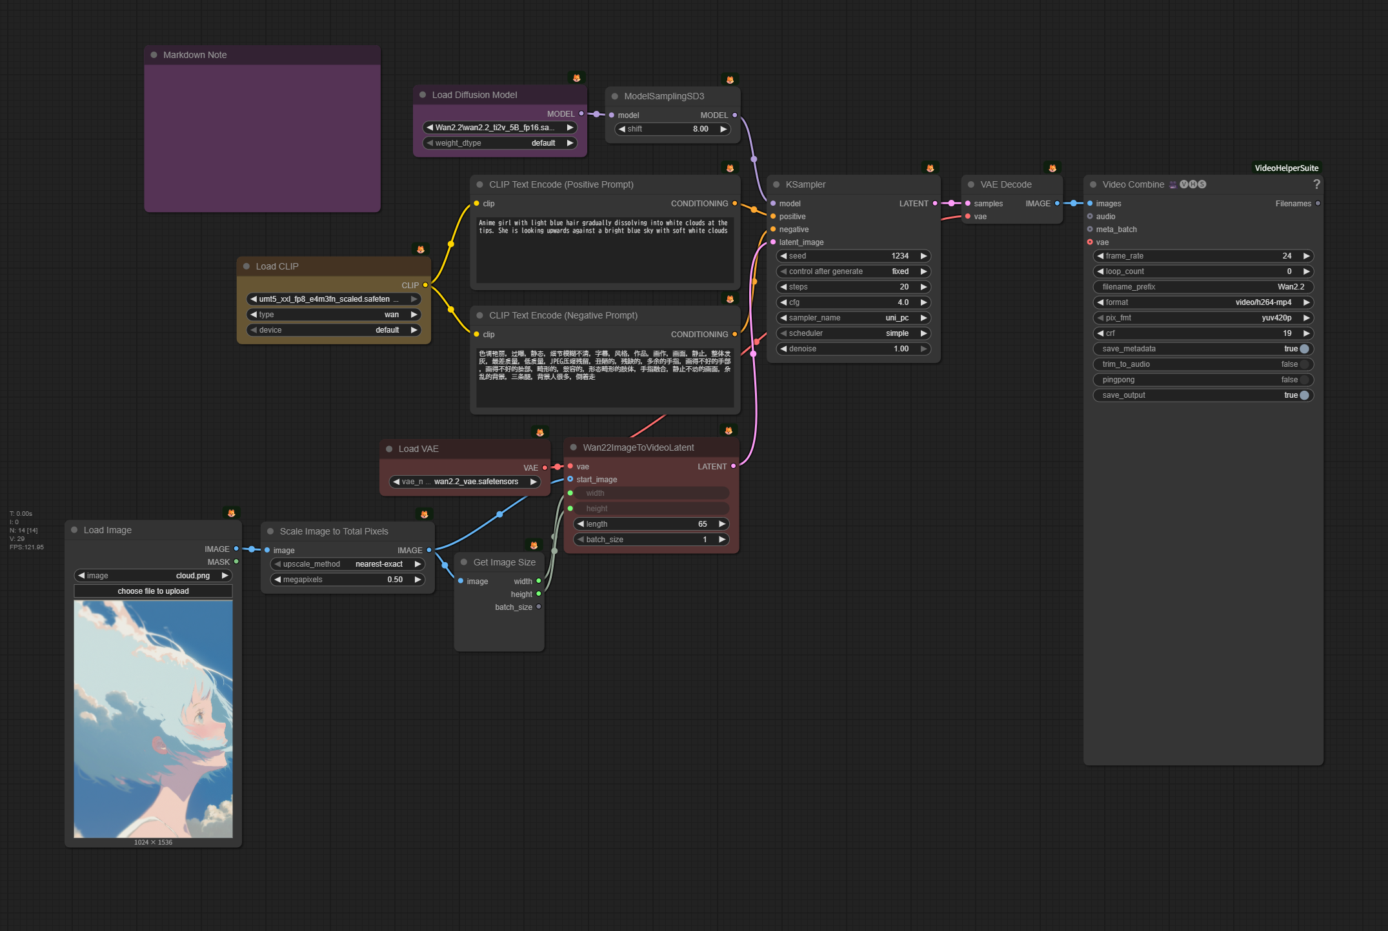Click the Video Combine help question mark

(x=1316, y=184)
